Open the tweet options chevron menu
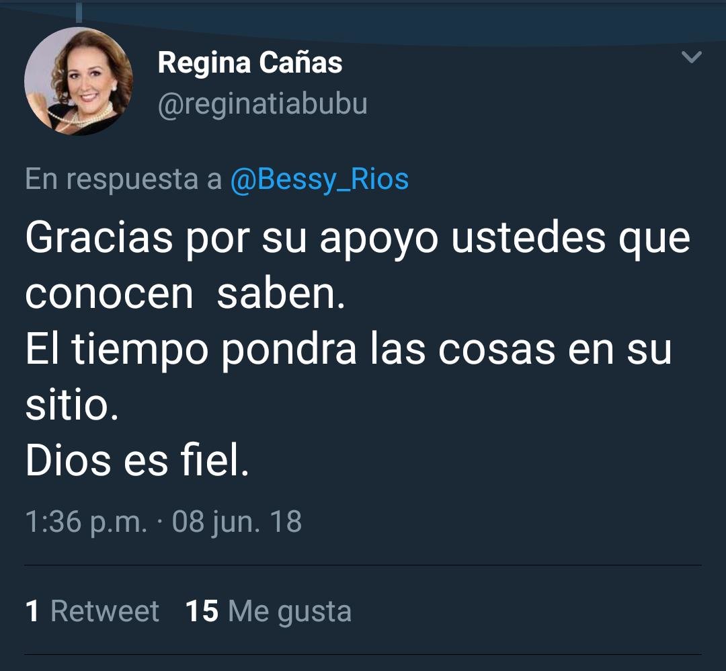 tap(691, 58)
